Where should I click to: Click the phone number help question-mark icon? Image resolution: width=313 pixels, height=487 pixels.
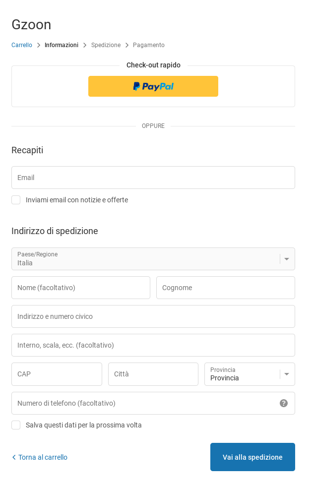(284, 403)
